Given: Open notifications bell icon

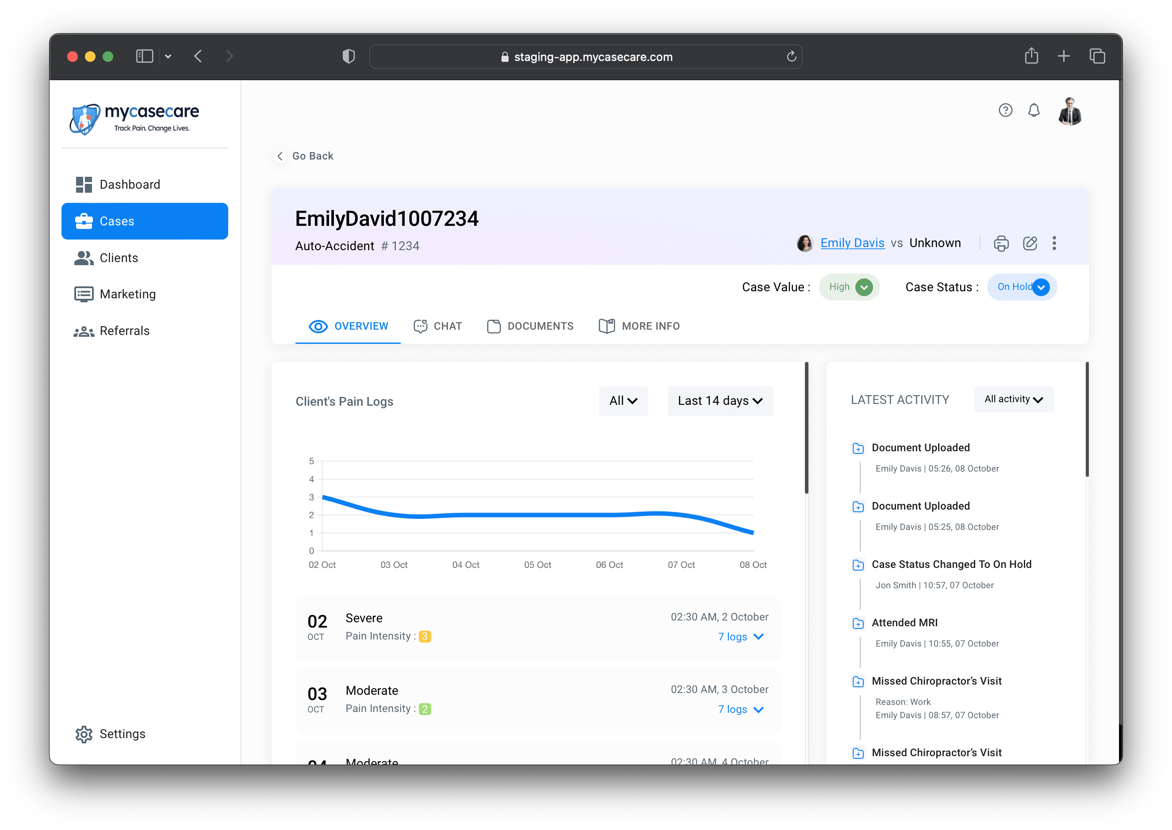Looking at the screenshot, I should [1034, 110].
